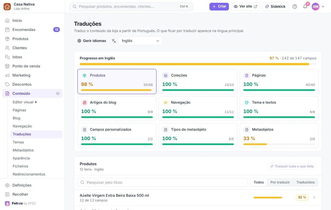This screenshot has height=210, width=331.
Task: Click the Clientes people icon
Action: [7, 48]
